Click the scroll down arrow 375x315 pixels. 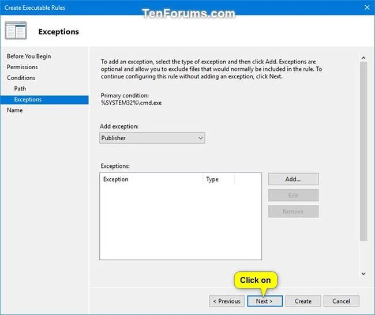coord(363,273)
